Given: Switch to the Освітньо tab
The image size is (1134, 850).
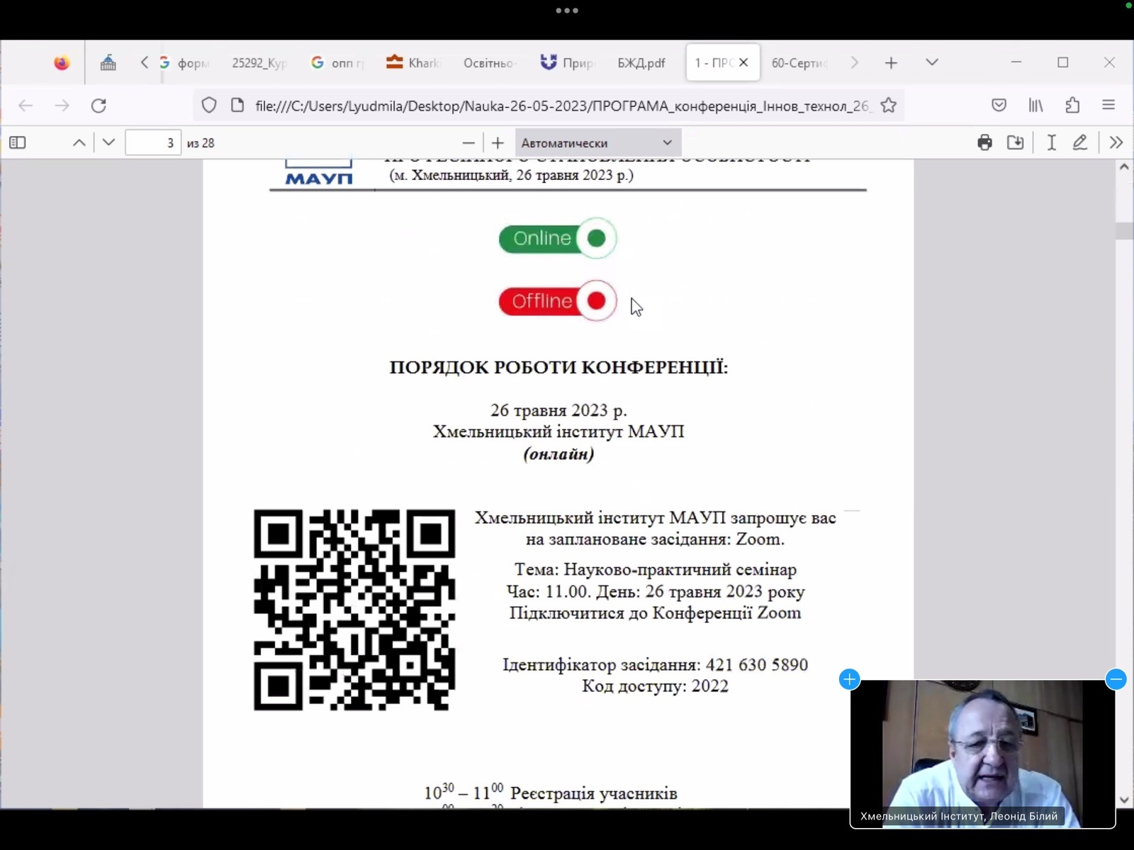Looking at the screenshot, I should (490, 63).
